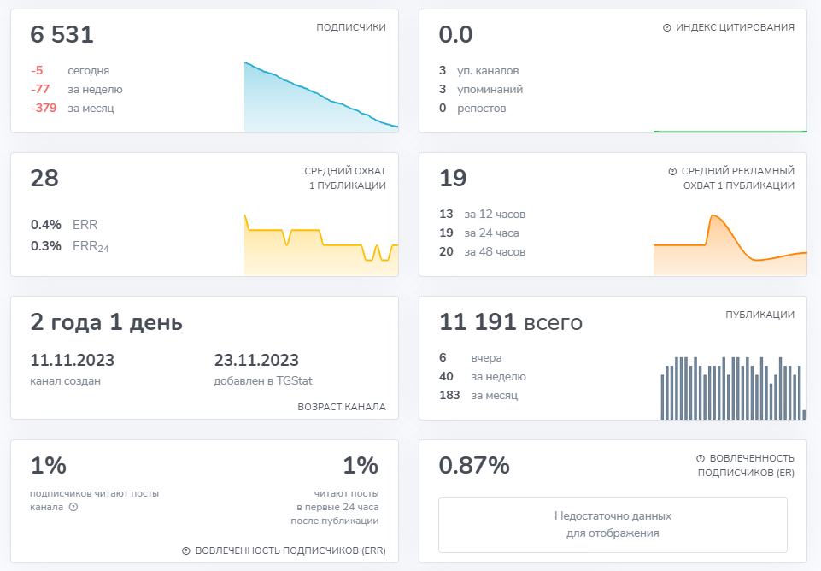Image resolution: width=821 pixels, height=571 pixels.
Task: Click help icon beside ИНДЕКС ЦИТИРОВАНИЯ
Action: click(x=666, y=27)
